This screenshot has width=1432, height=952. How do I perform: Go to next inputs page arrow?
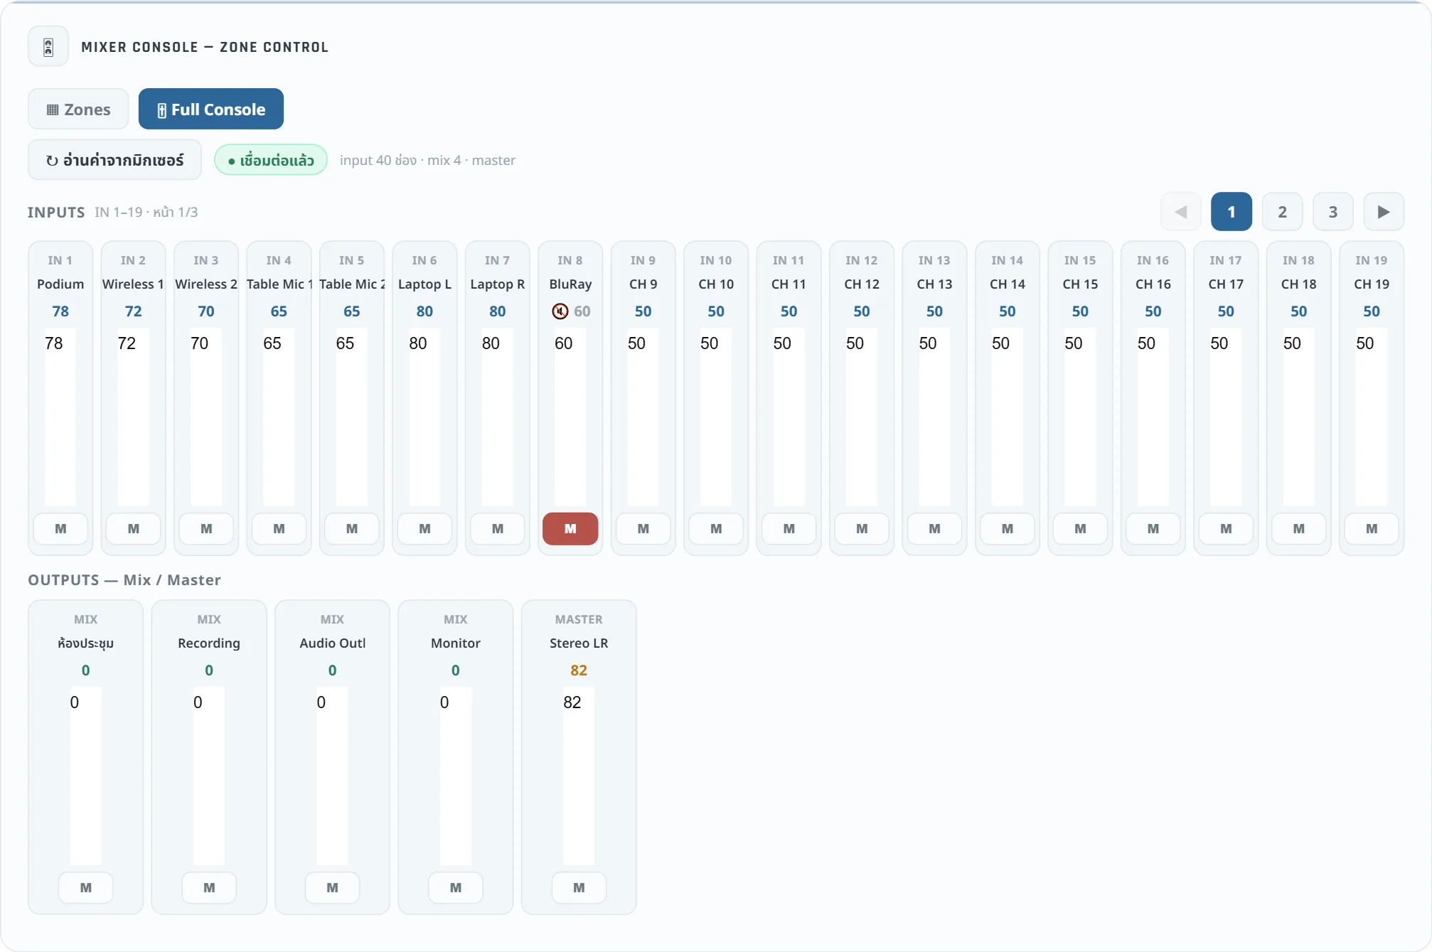coord(1384,212)
